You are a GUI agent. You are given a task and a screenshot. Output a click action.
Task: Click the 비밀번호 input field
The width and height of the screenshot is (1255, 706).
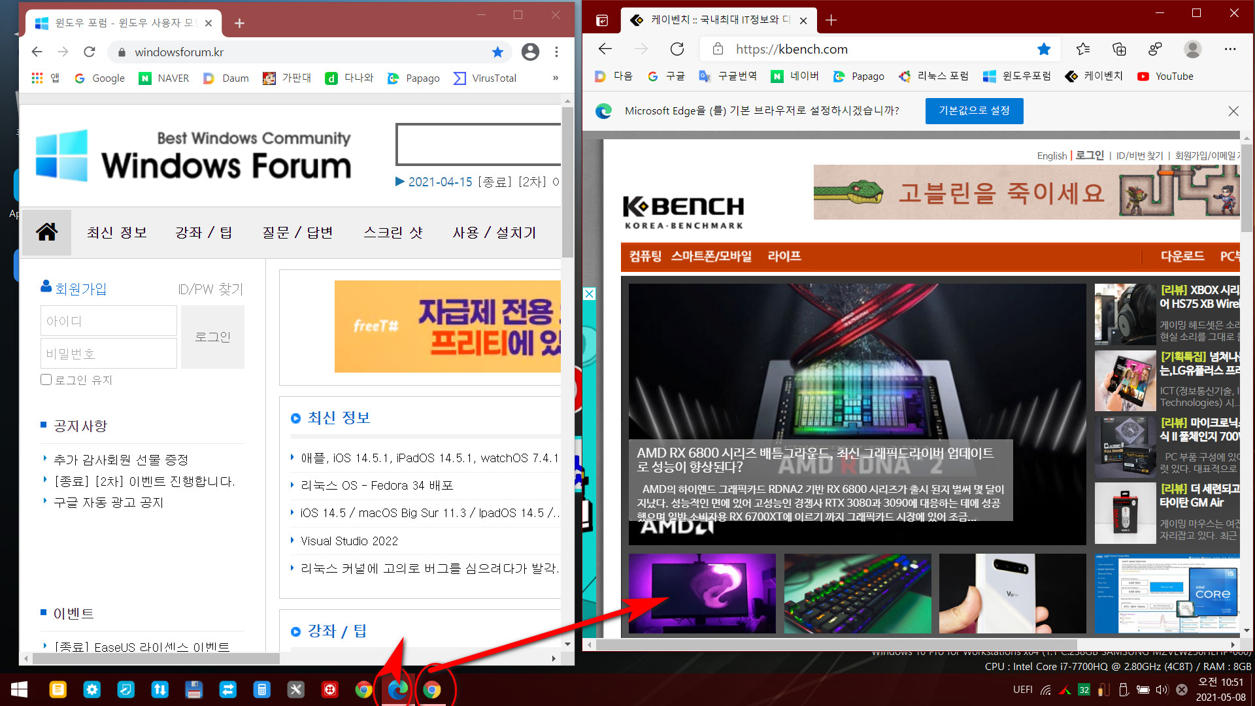pyautogui.click(x=109, y=354)
